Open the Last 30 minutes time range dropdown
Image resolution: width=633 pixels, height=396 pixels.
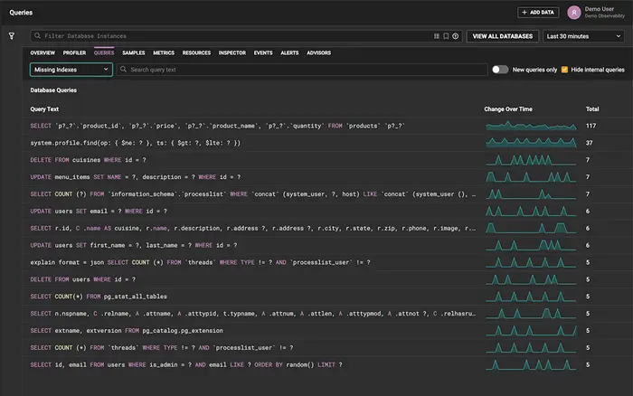pos(583,36)
